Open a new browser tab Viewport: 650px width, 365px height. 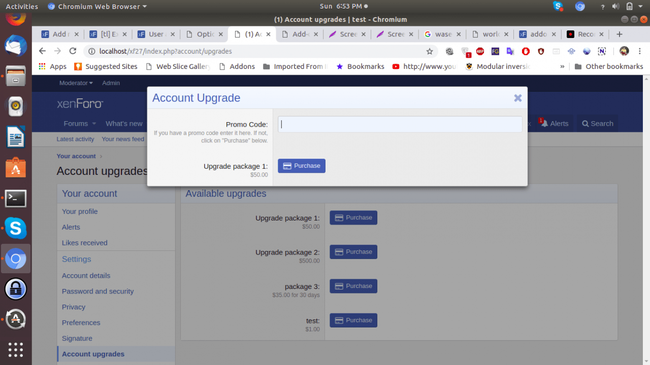(619, 34)
